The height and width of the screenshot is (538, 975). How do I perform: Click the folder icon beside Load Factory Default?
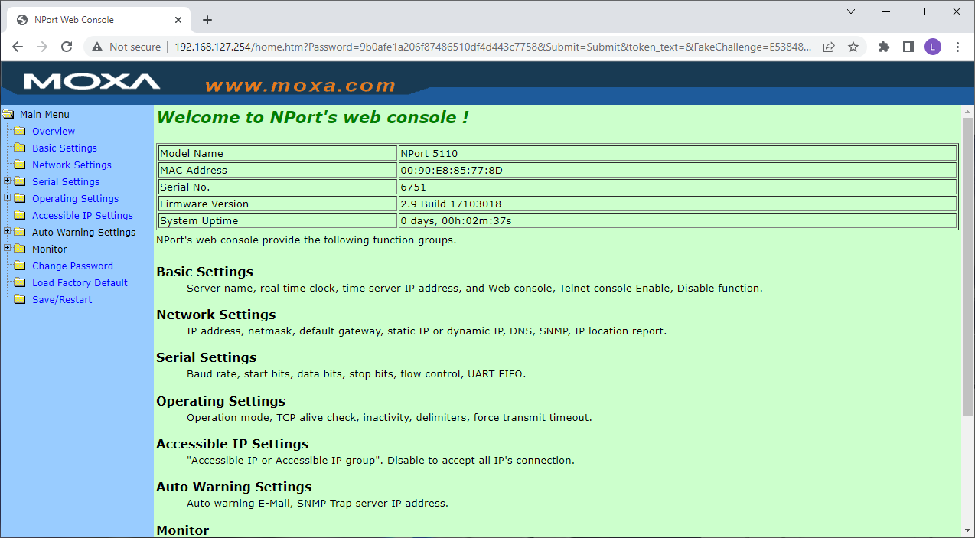click(x=20, y=283)
